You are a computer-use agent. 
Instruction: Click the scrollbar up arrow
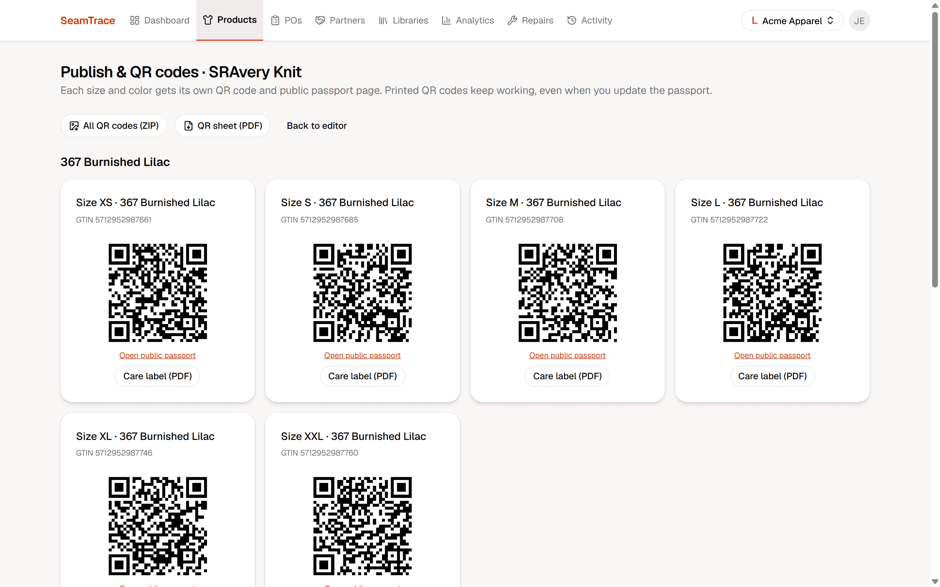coord(935,6)
